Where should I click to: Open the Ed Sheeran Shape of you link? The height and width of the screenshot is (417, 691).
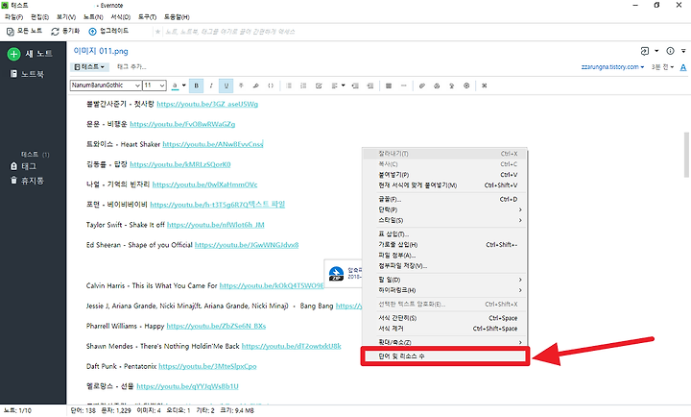point(247,245)
